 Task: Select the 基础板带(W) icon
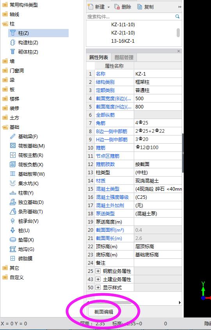(x=13, y=174)
